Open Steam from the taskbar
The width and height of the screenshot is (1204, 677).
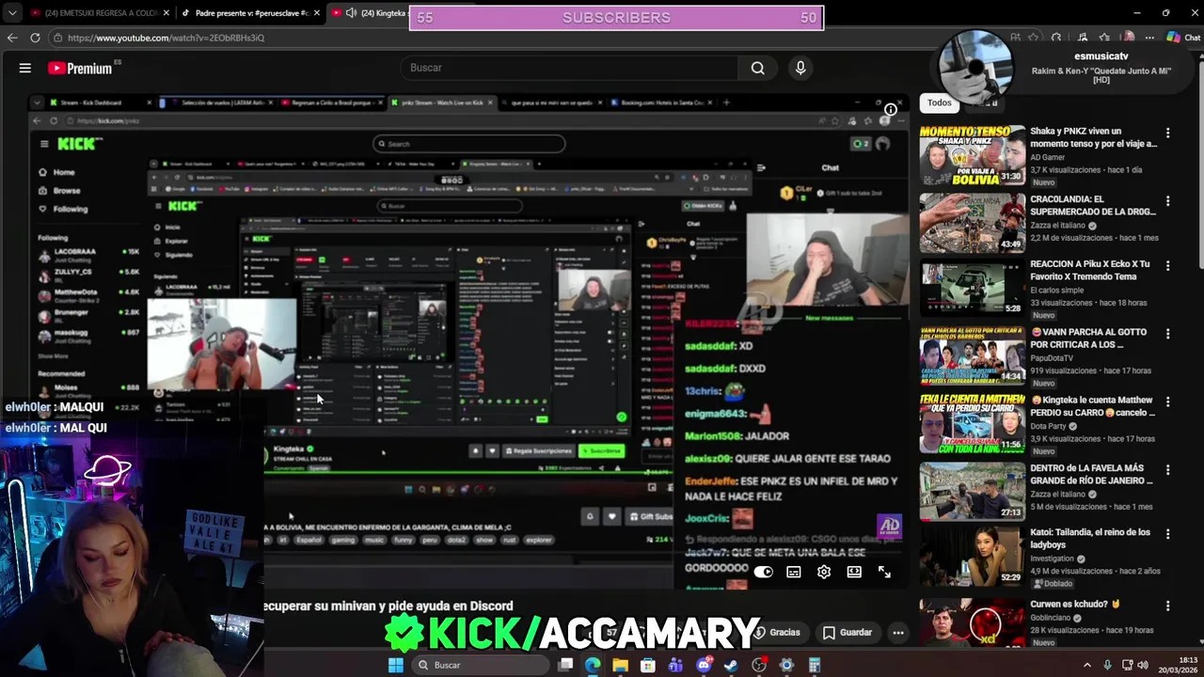coord(731,665)
